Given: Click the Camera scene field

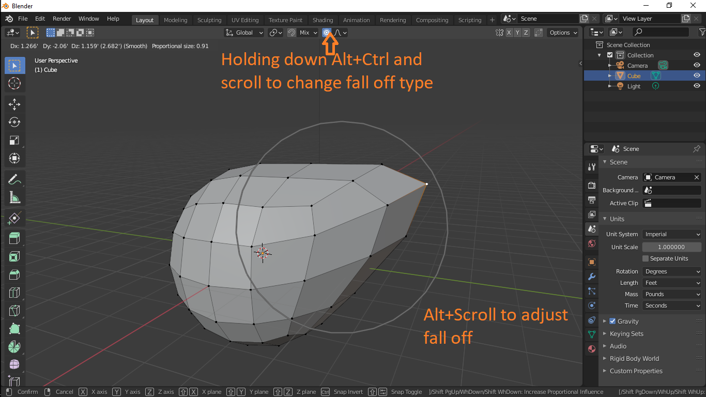Looking at the screenshot, I should click(x=672, y=177).
